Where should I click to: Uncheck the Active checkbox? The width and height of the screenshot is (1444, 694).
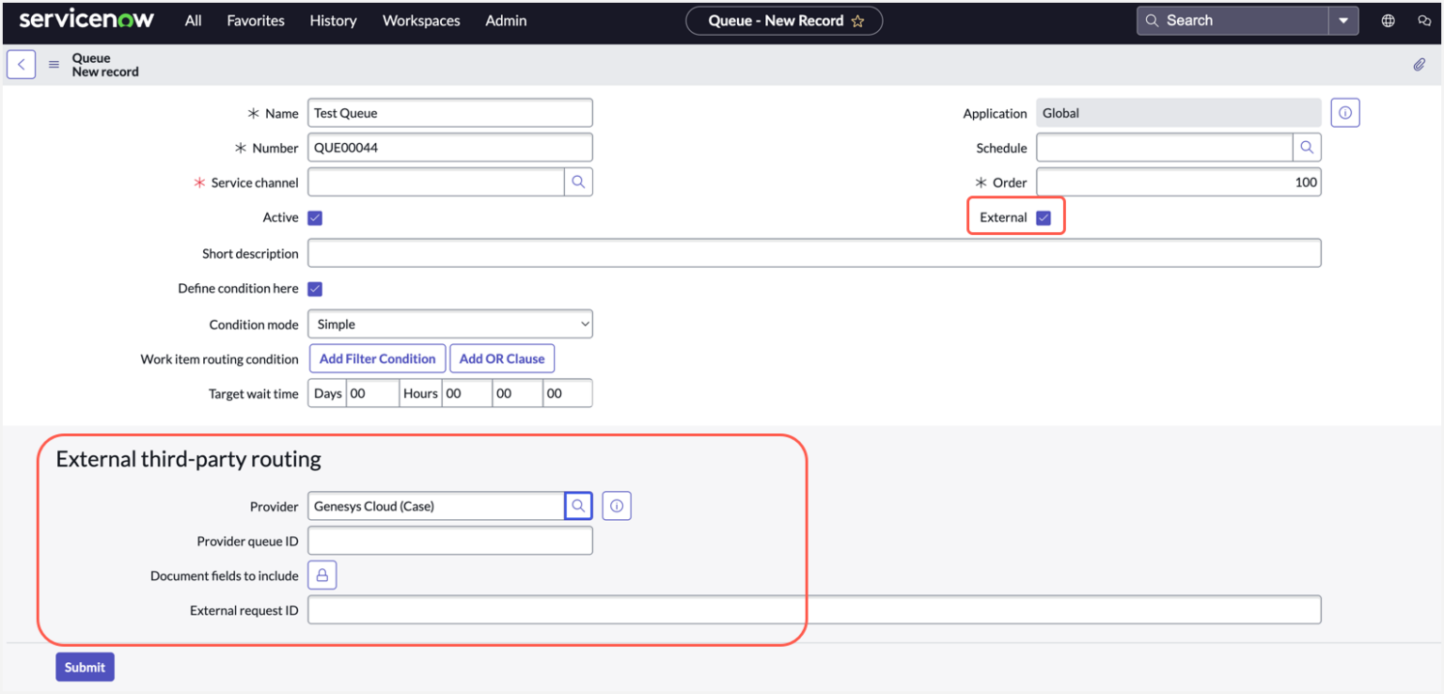click(x=314, y=217)
